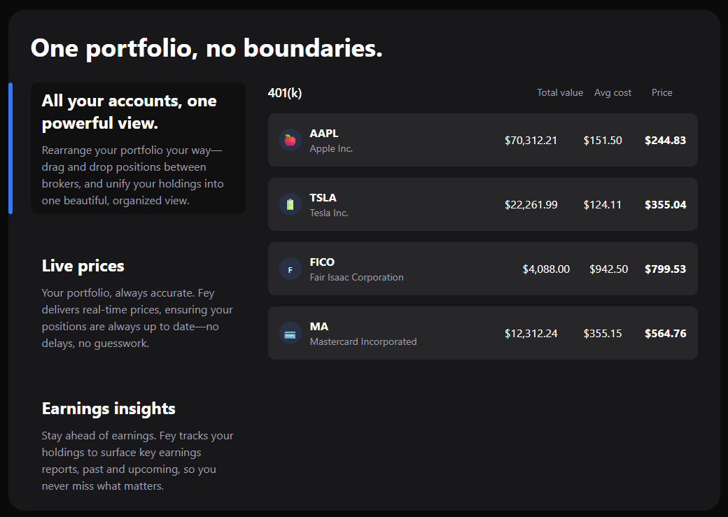Click the Total value column header
Image resolution: width=728 pixels, height=517 pixels.
pyautogui.click(x=560, y=92)
